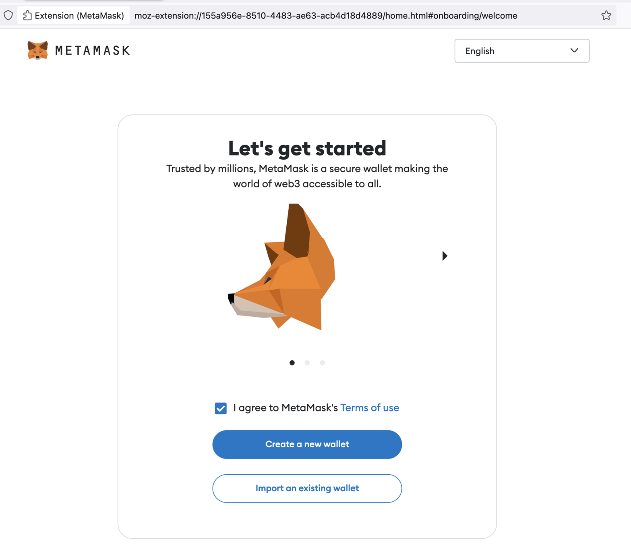Select the first carousel dot
Screen dimensions: 631x544
[x=292, y=363]
